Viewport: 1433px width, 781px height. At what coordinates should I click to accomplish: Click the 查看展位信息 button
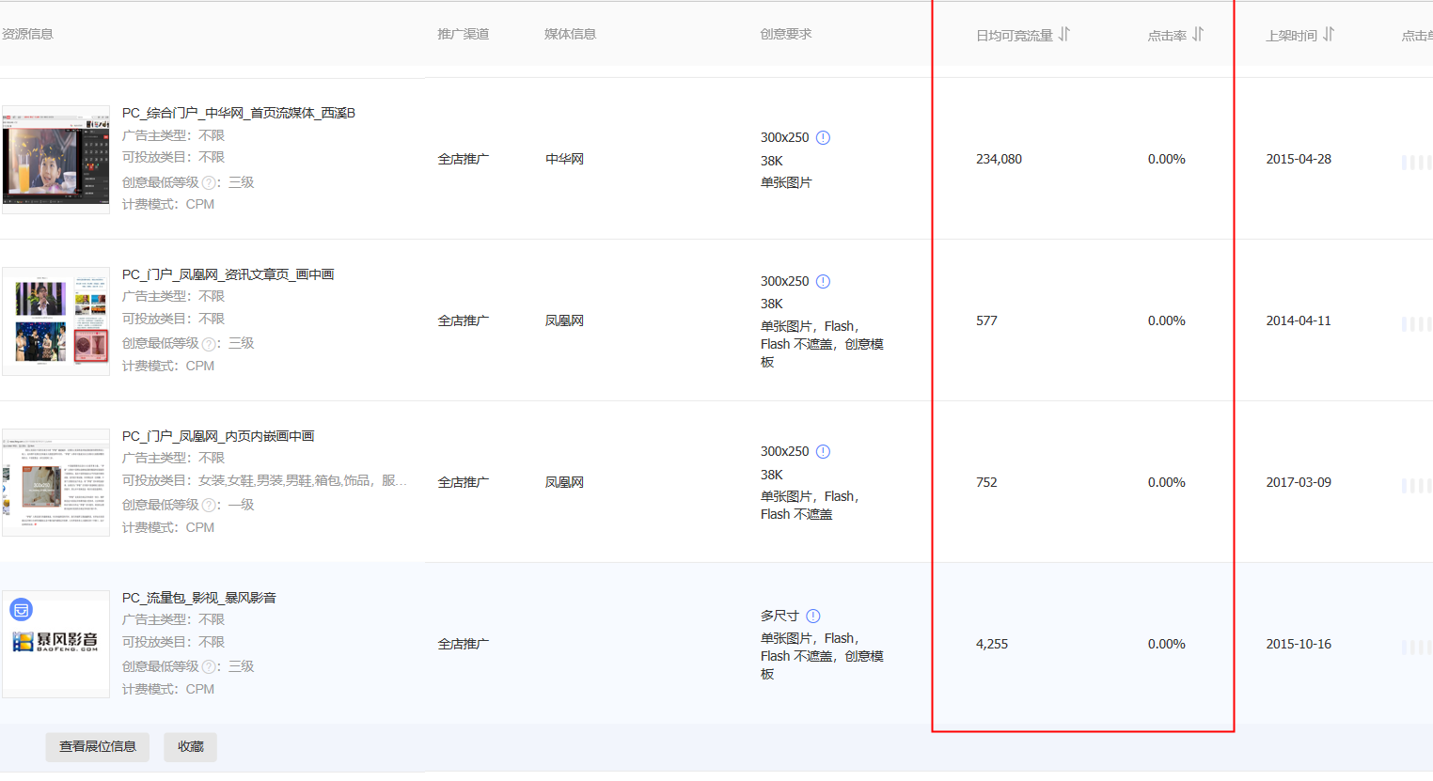tap(98, 746)
